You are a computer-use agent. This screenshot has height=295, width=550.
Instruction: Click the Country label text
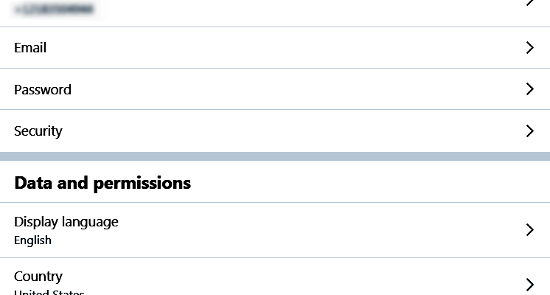[x=38, y=277]
